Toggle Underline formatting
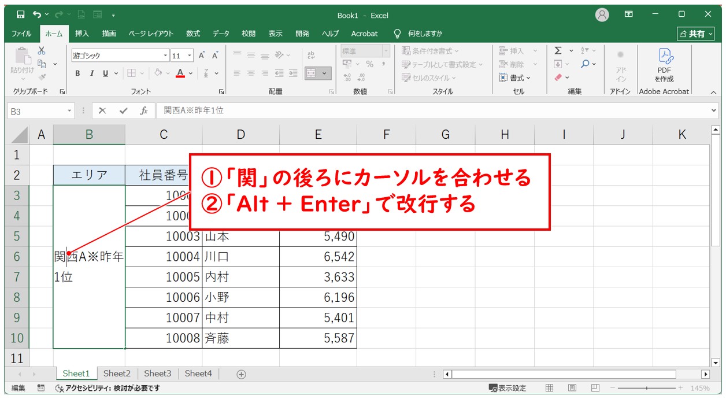The height and width of the screenshot is (399, 726). (x=105, y=73)
